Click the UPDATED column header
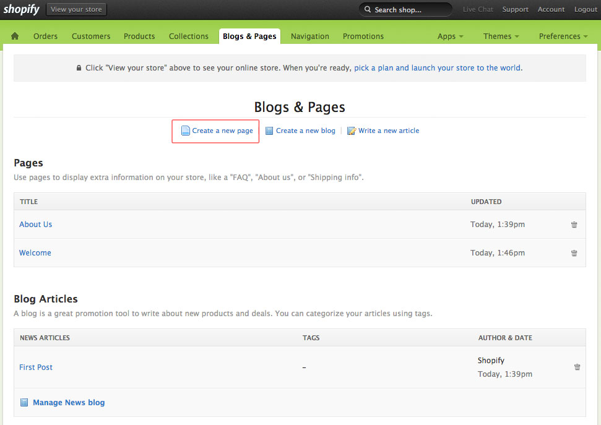Screen dimensions: 601x425 point(486,202)
